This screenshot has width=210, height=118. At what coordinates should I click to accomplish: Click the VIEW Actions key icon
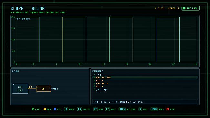[122, 109]
